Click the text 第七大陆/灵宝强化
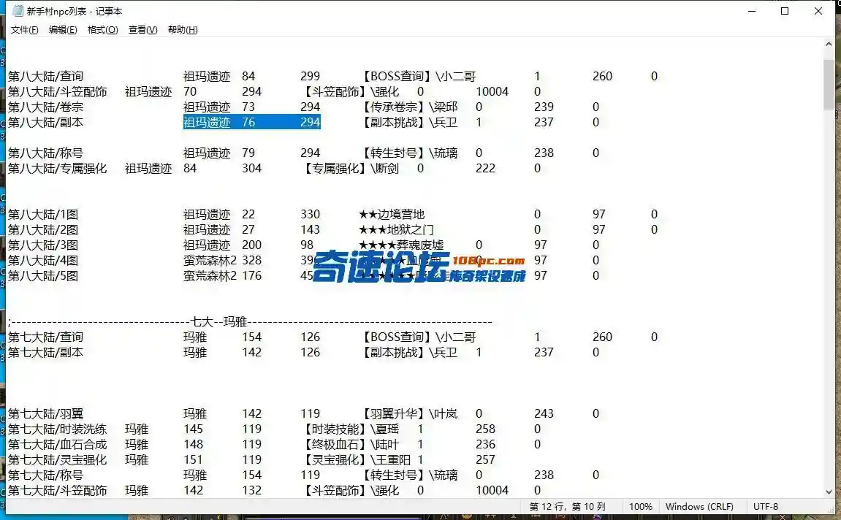841x520 pixels. coord(58,460)
